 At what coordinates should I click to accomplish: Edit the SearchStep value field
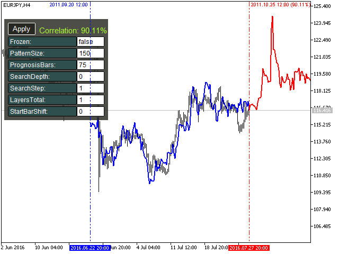pos(91,88)
